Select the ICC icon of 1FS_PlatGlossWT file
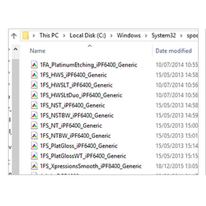The height and width of the screenshot is (206, 206). (34, 156)
